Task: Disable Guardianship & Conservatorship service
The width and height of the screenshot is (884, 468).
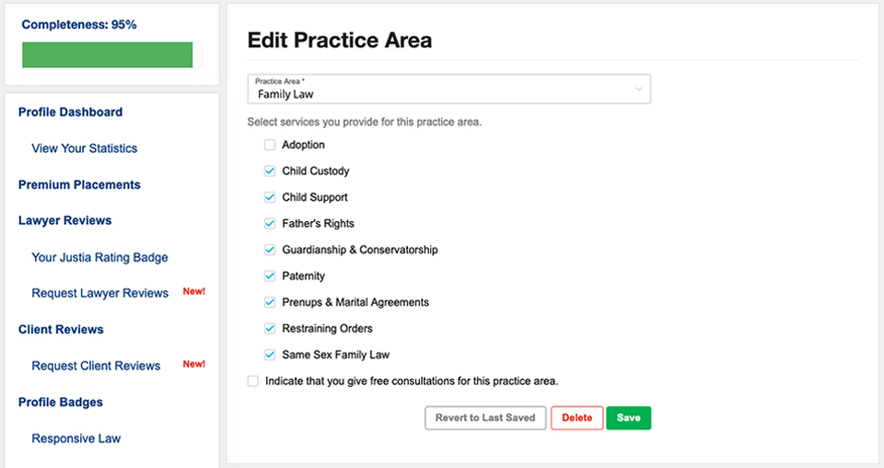Action: [x=270, y=250]
